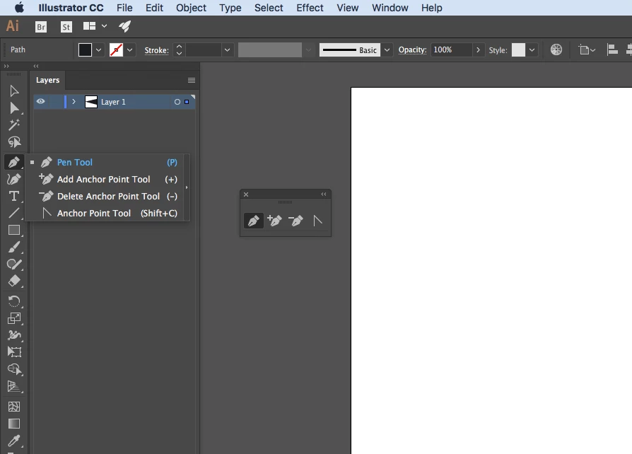Open the align-to options dropdown
This screenshot has height=454, width=632.
click(587, 50)
